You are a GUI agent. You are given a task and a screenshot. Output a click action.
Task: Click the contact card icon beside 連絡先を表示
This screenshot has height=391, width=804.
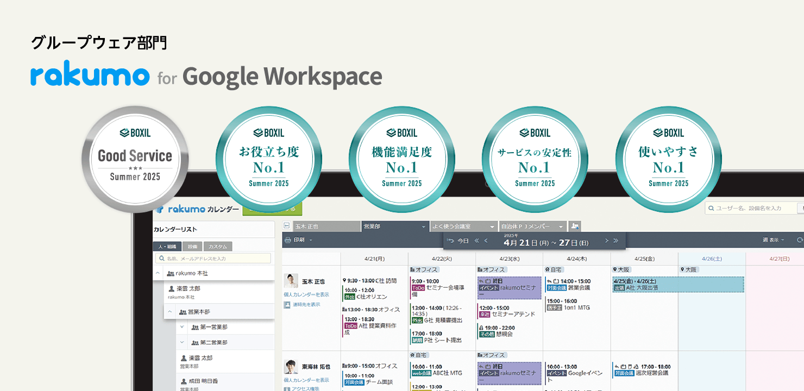[287, 305]
